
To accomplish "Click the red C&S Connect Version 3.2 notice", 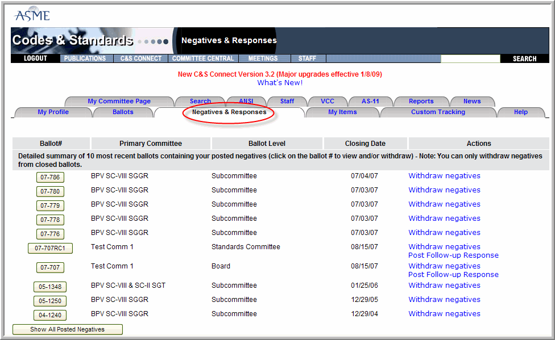I will (280, 74).
